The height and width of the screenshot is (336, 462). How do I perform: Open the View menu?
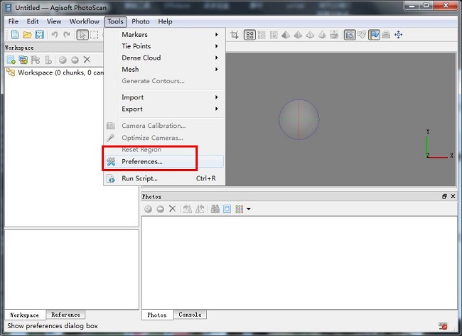54,21
